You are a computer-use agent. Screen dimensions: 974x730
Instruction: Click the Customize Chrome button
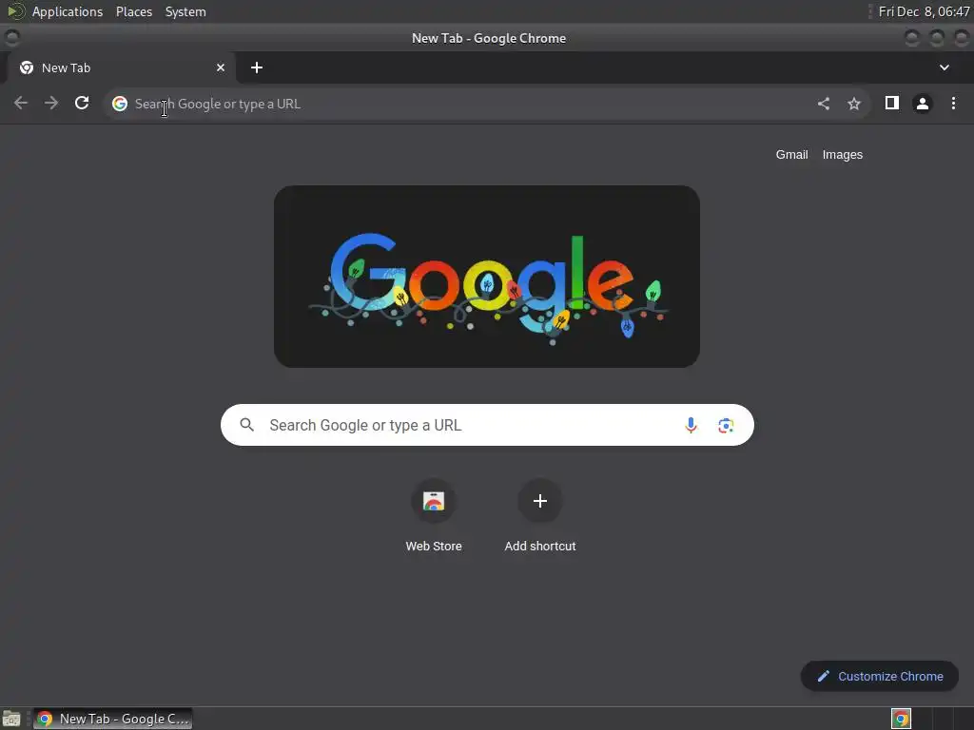click(x=880, y=676)
